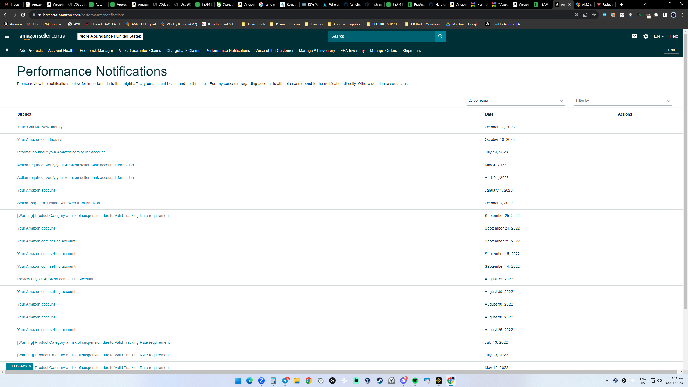This screenshot has width=688, height=387.
Task: Switch to the AMZ EOD browser tab
Action: pos(584,5)
